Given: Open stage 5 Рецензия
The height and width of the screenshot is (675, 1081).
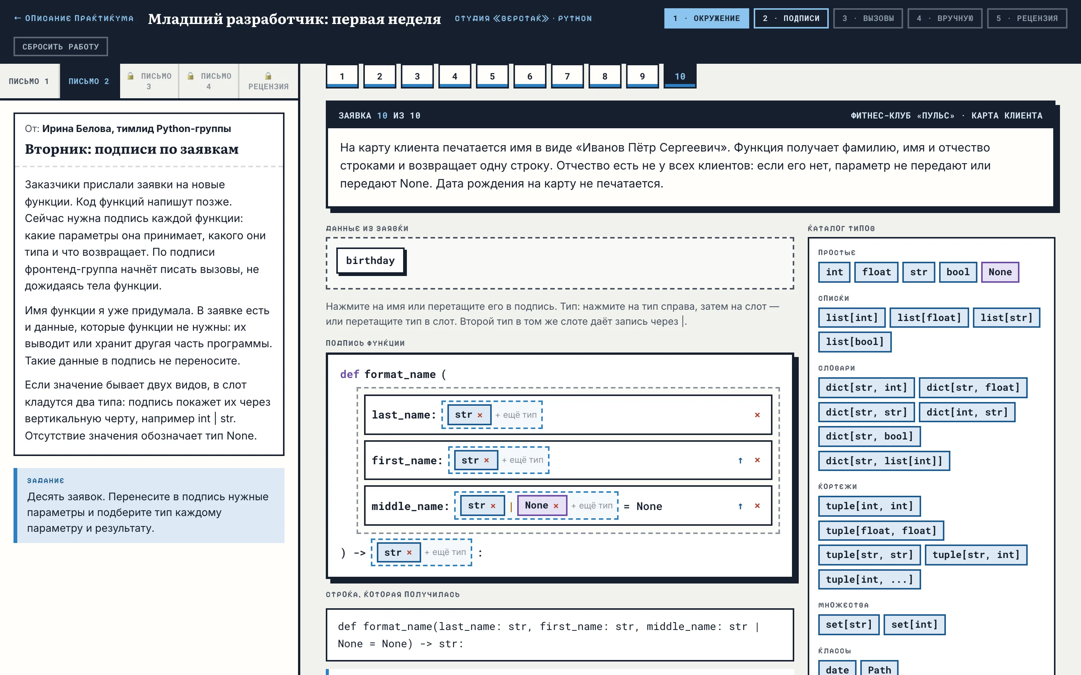Looking at the screenshot, I should 1027,18.
